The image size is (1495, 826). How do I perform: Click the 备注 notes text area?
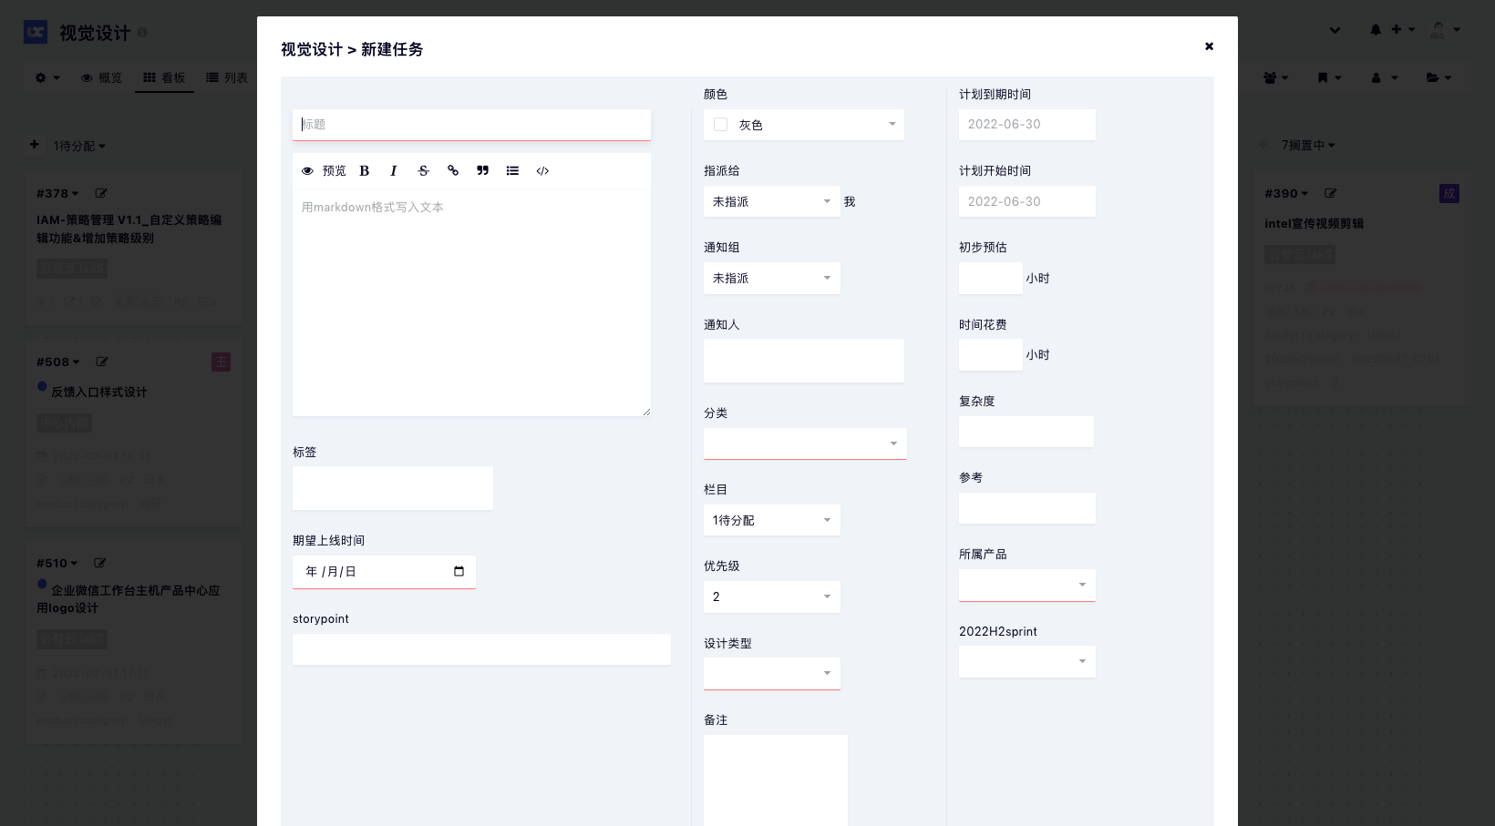(x=776, y=780)
